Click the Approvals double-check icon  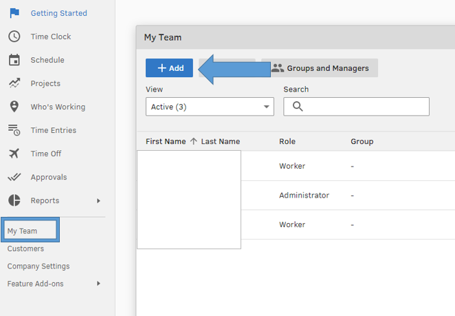[x=14, y=177]
